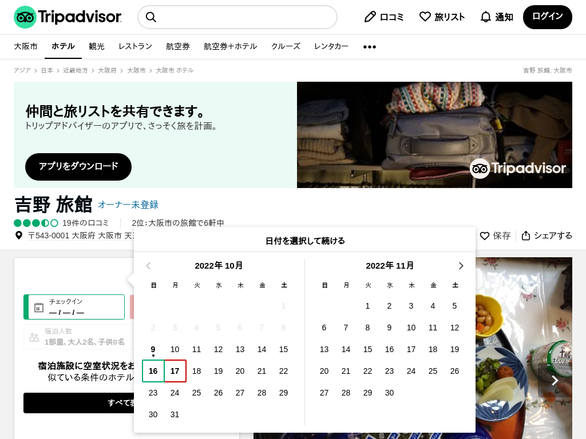Open 大阪市 ホテル breadcrumb link
The height and width of the screenshot is (439, 586).
175,70
